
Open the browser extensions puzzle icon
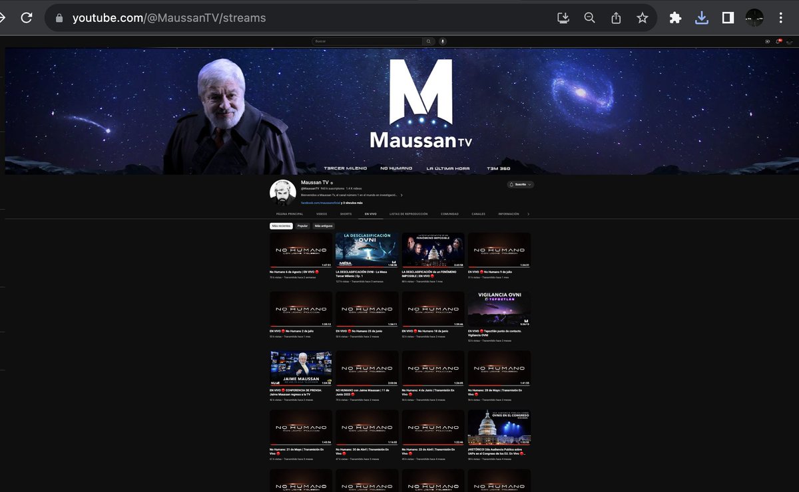(675, 18)
